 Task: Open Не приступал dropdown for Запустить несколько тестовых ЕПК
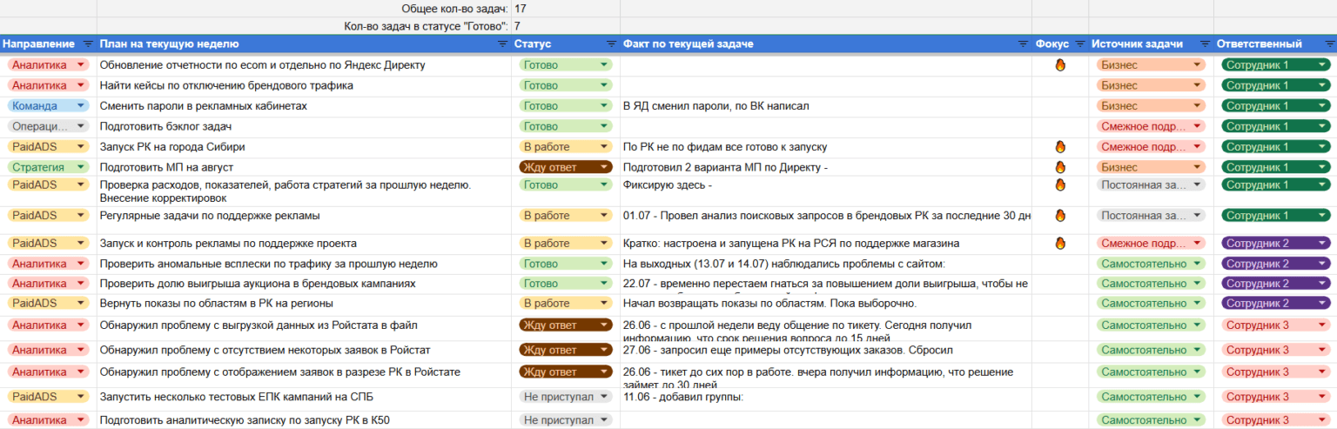(604, 397)
